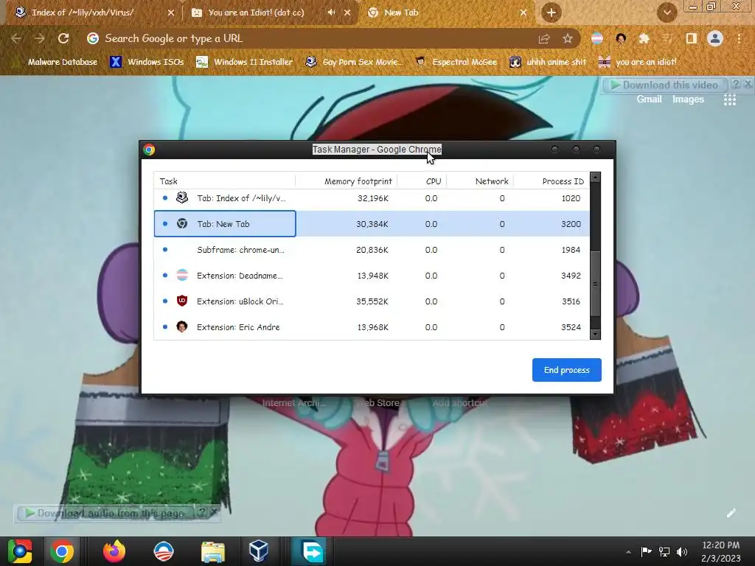Screen dimensions: 755x566
Task: Sort by the CPU column header
Action: coord(422,181)
